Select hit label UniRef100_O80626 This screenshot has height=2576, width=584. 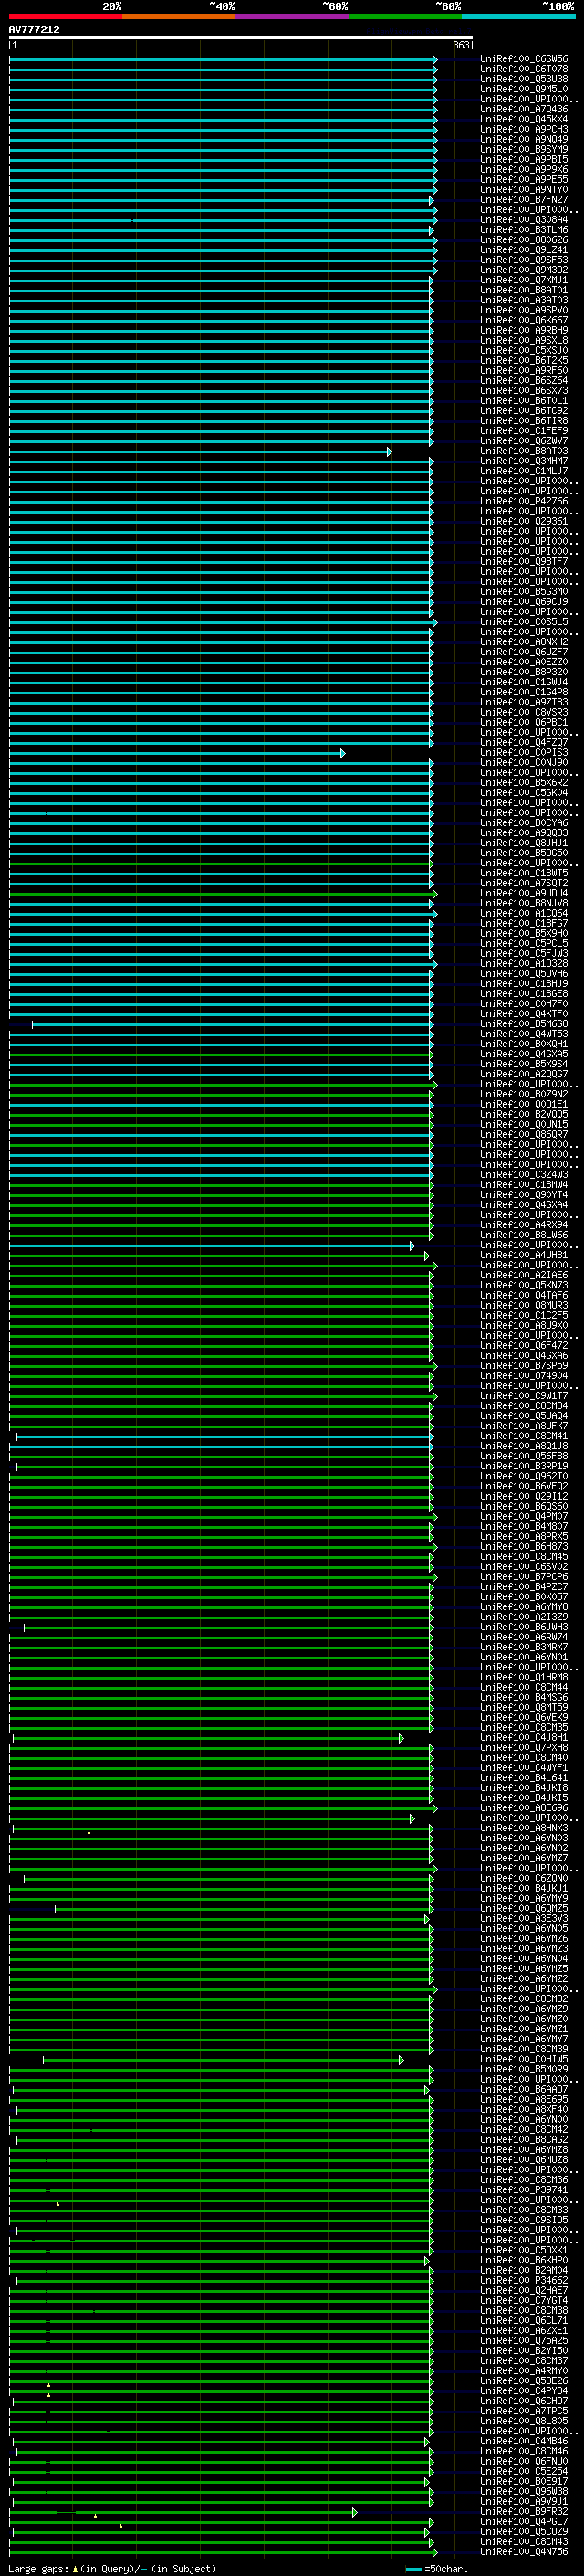tap(524, 240)
